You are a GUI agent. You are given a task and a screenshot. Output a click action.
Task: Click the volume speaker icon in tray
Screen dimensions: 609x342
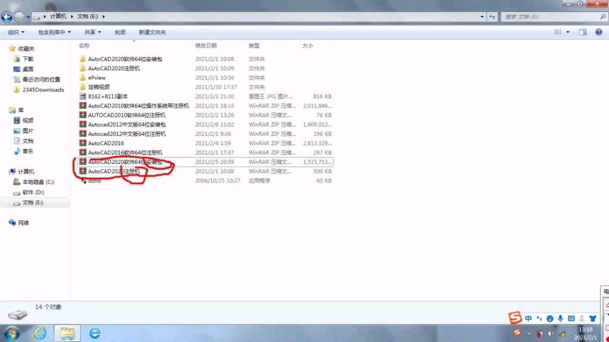551,333
